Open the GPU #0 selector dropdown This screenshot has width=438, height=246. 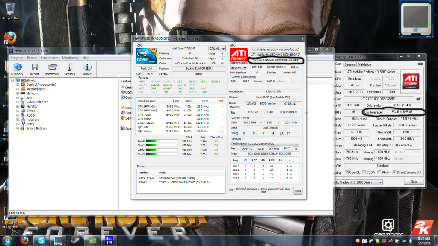click(238, 67)
